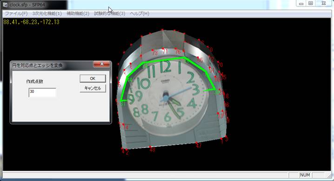The width and height of the screenshot is (334, 181).
Task: Focus the 作成点数 input field
Action: (42, 93)
